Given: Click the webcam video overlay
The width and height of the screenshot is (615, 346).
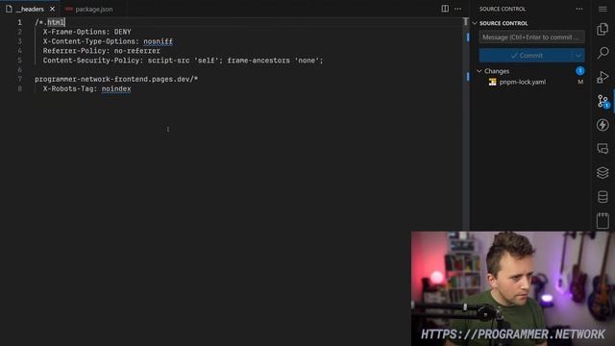Looking at the screenshot, I should pos(513,288).
